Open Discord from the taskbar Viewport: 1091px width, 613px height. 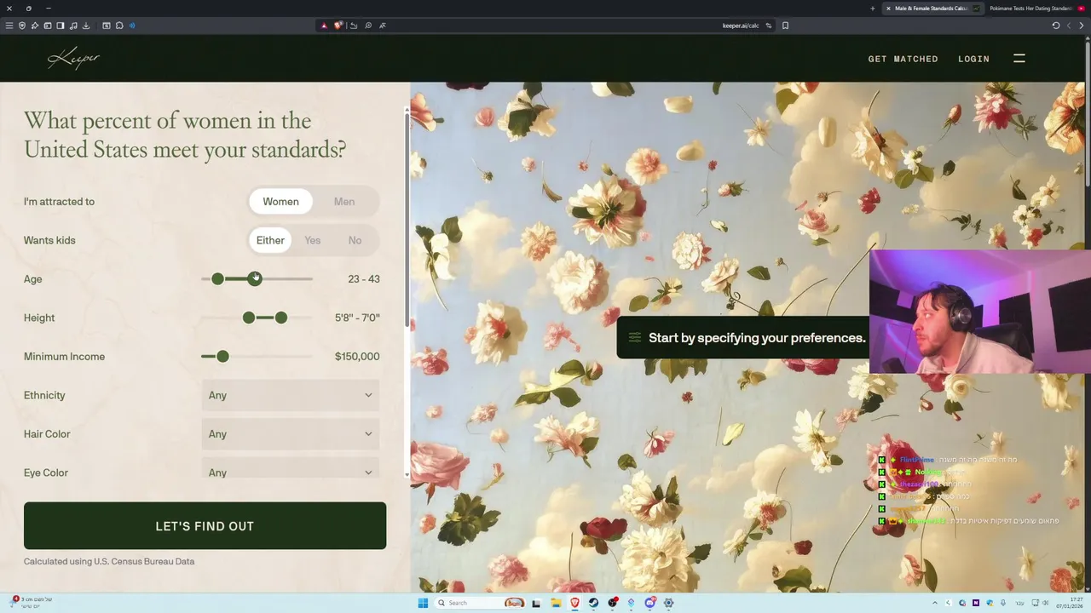point(650,603)
